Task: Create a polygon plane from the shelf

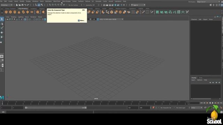Action: [28, 12]
